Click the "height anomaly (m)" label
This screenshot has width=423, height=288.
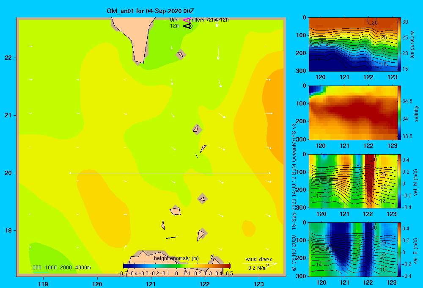[176, 258]
